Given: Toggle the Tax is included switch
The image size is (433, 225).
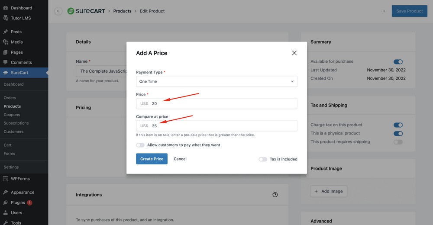Looking at the screenshot, I should tap(263, 159).
